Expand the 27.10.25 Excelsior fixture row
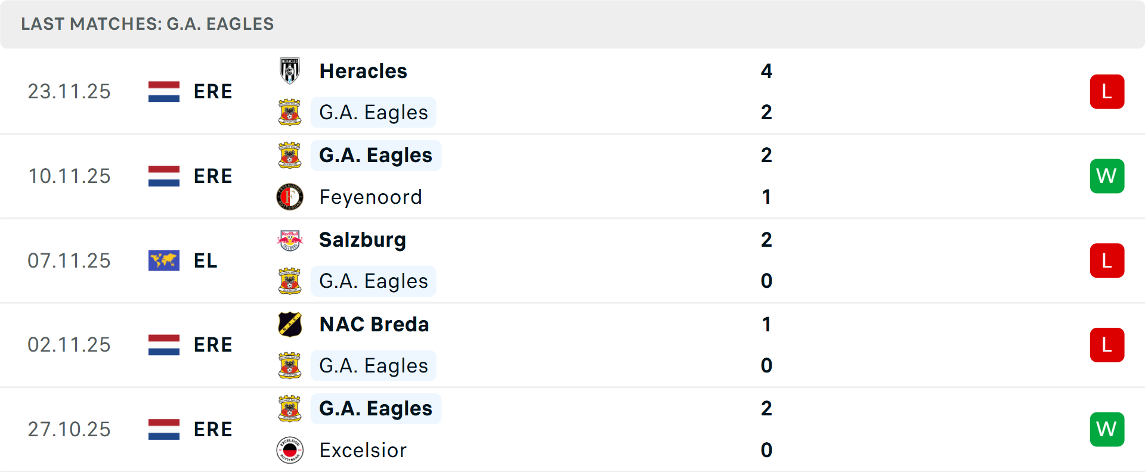The height and width of the screenshot is (472, 1145). pos(572,429)
